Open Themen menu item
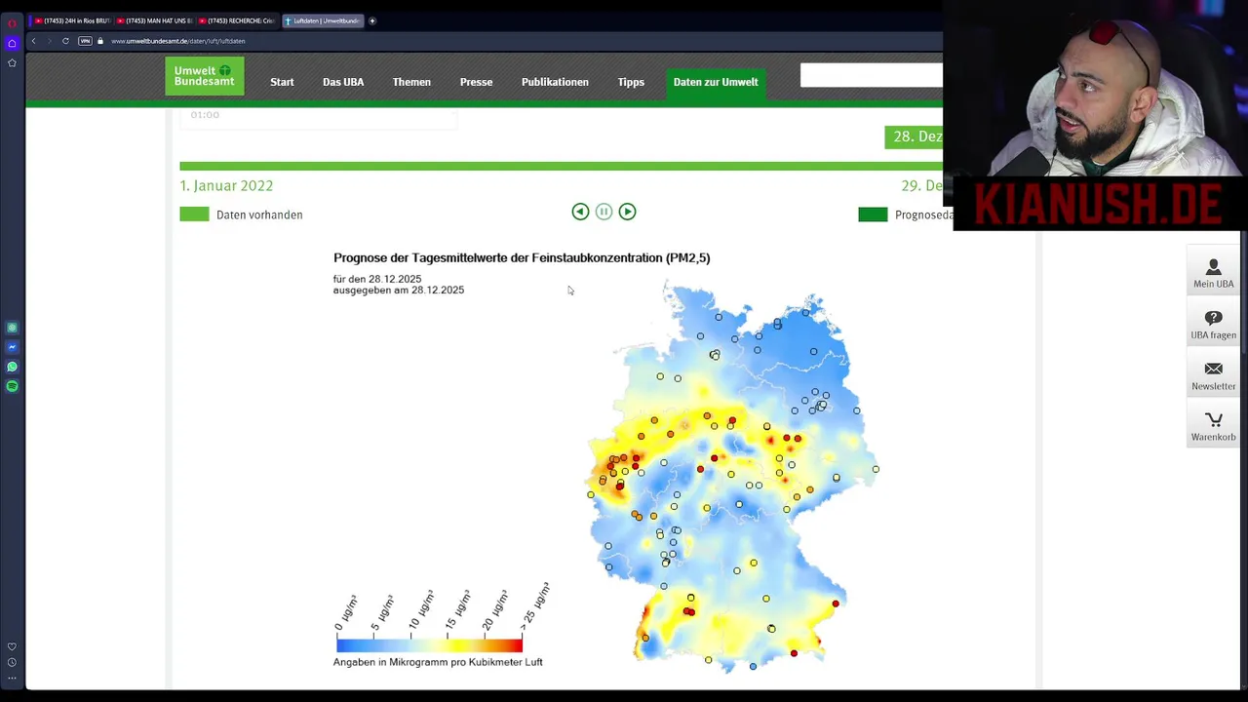Viewport: 1248px width, 702px height. click(411, 82)
